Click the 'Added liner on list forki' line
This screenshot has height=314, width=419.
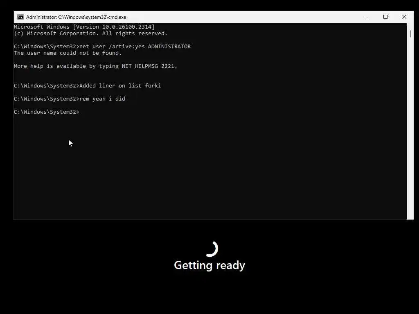[88, 86]
